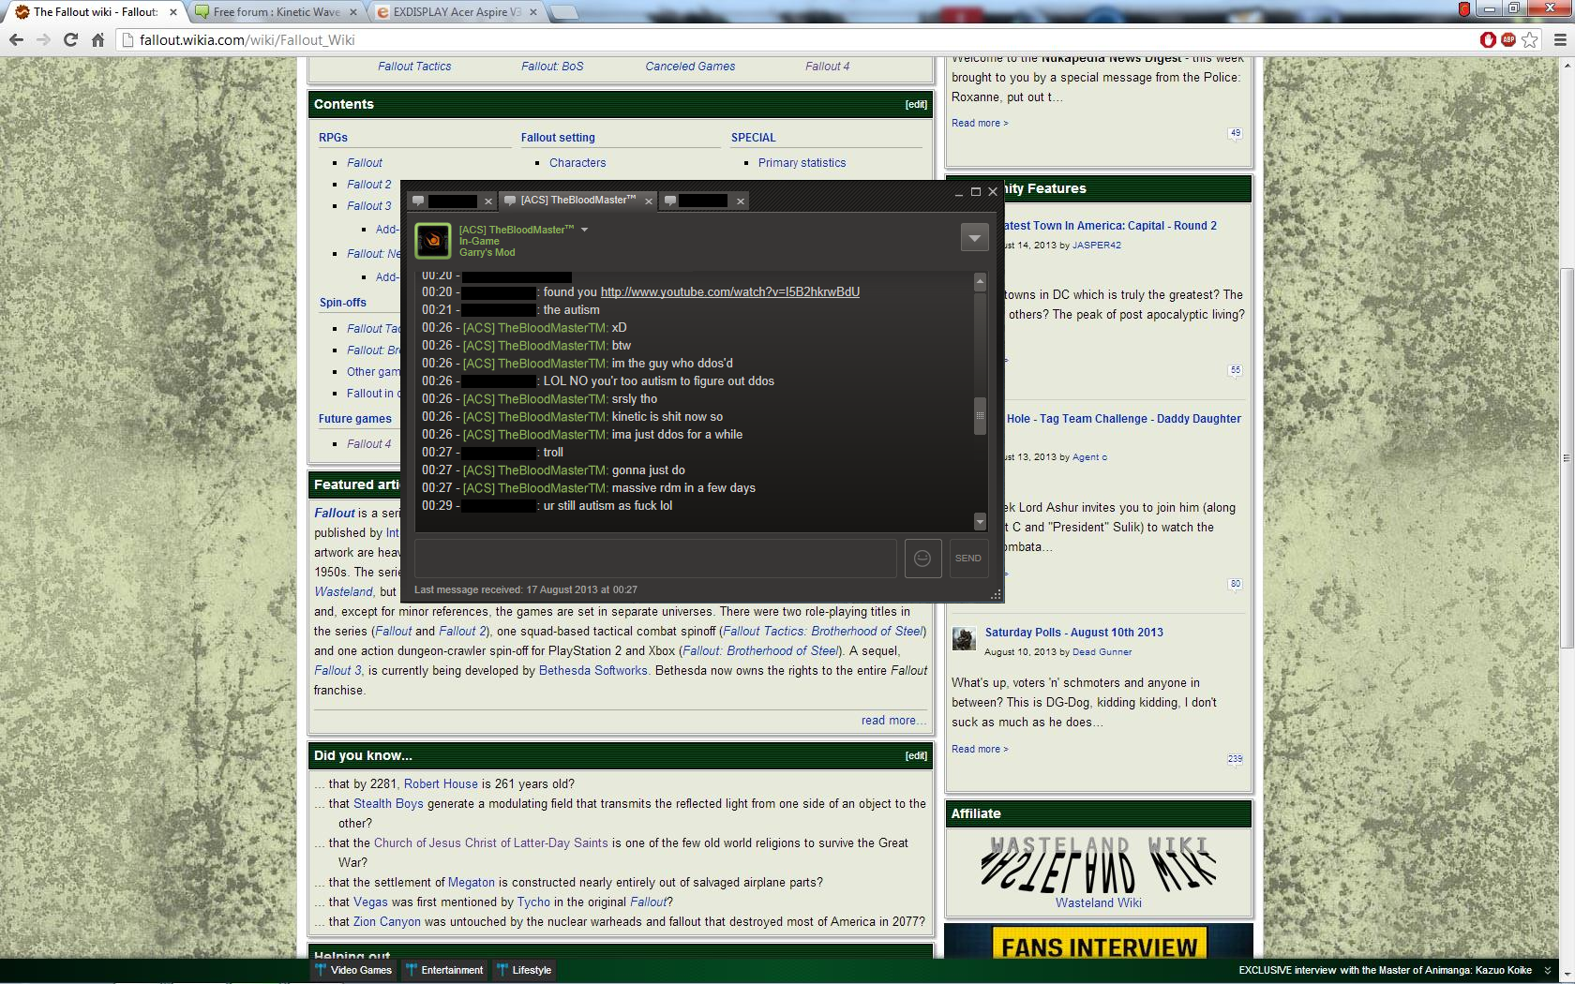Screen dimensions: 1575x984
Task: Open the Canceled Games link
Action: pyautogui.click(x=690, y=67)
